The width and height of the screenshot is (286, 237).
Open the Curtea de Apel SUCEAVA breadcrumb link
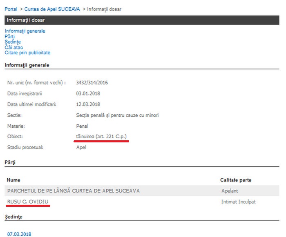(x=52, y=9)
